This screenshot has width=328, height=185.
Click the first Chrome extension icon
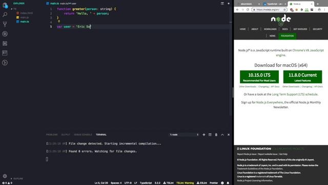292,10
